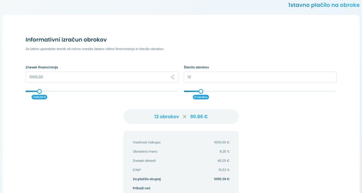Click the 12 obrokov slider tooltip badge
Viewport: 362px width, 193px height.
201,97
